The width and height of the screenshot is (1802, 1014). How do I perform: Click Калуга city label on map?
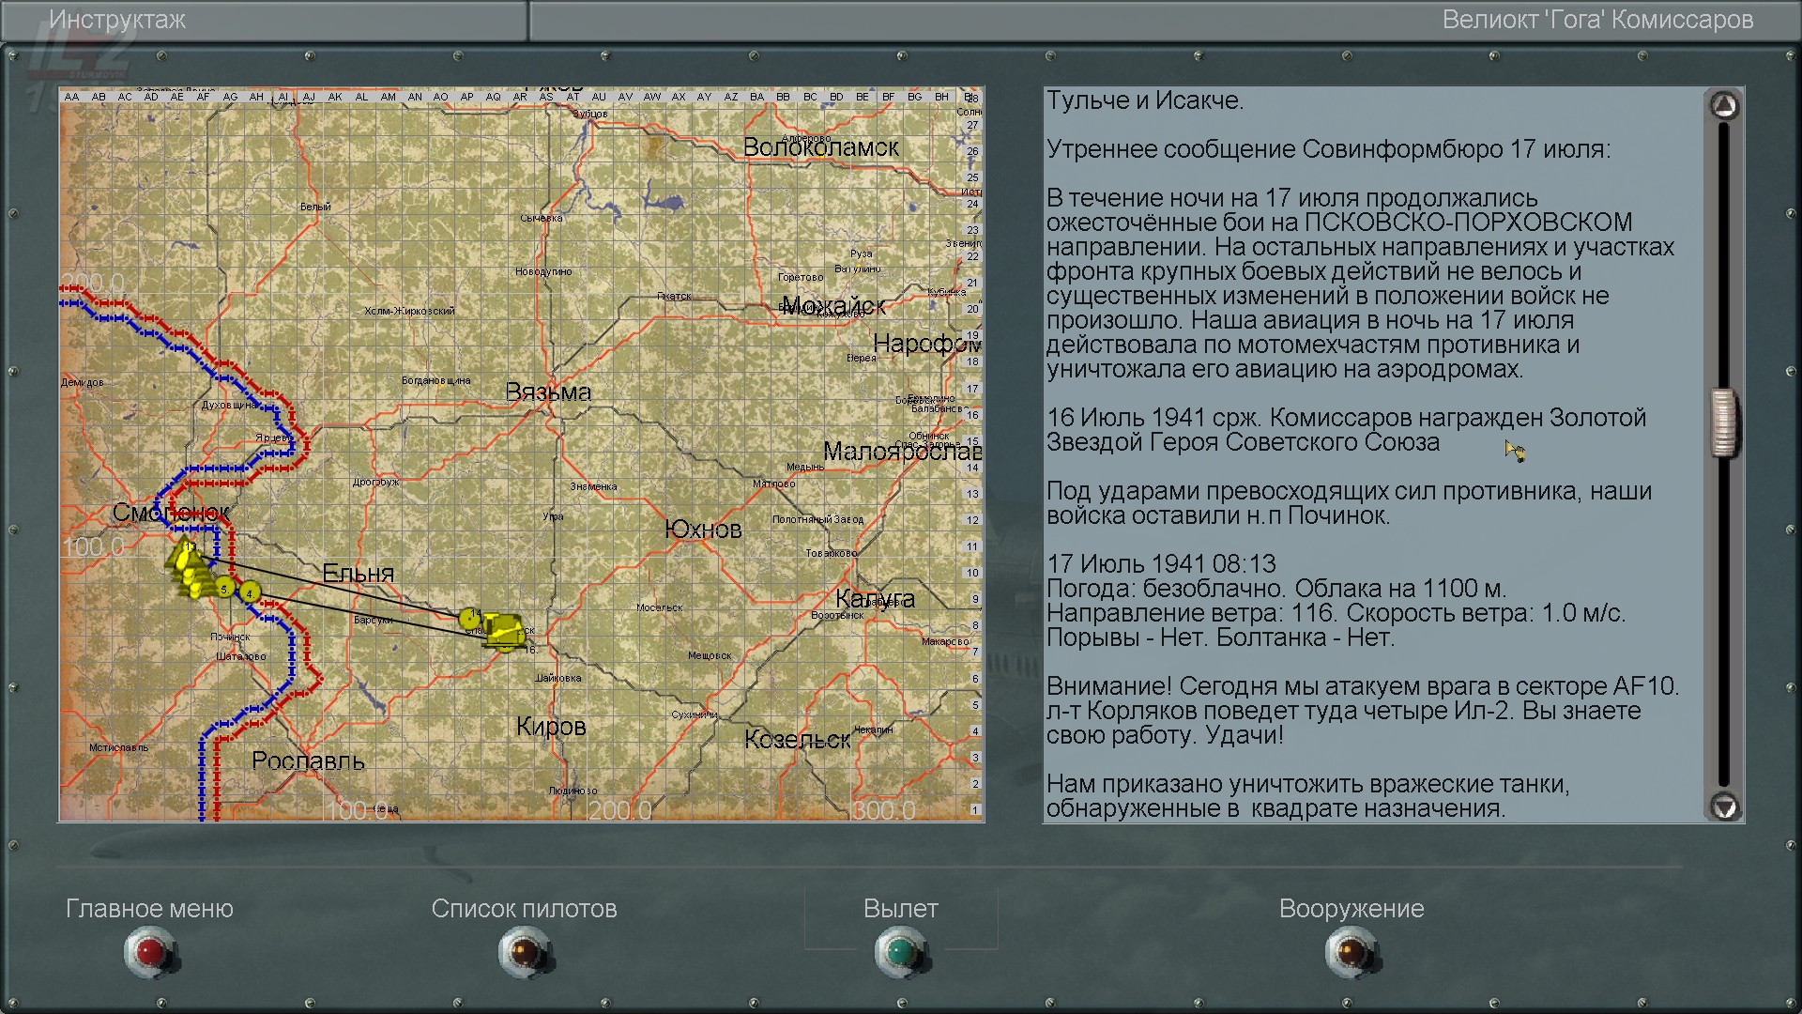pos(875,598)
